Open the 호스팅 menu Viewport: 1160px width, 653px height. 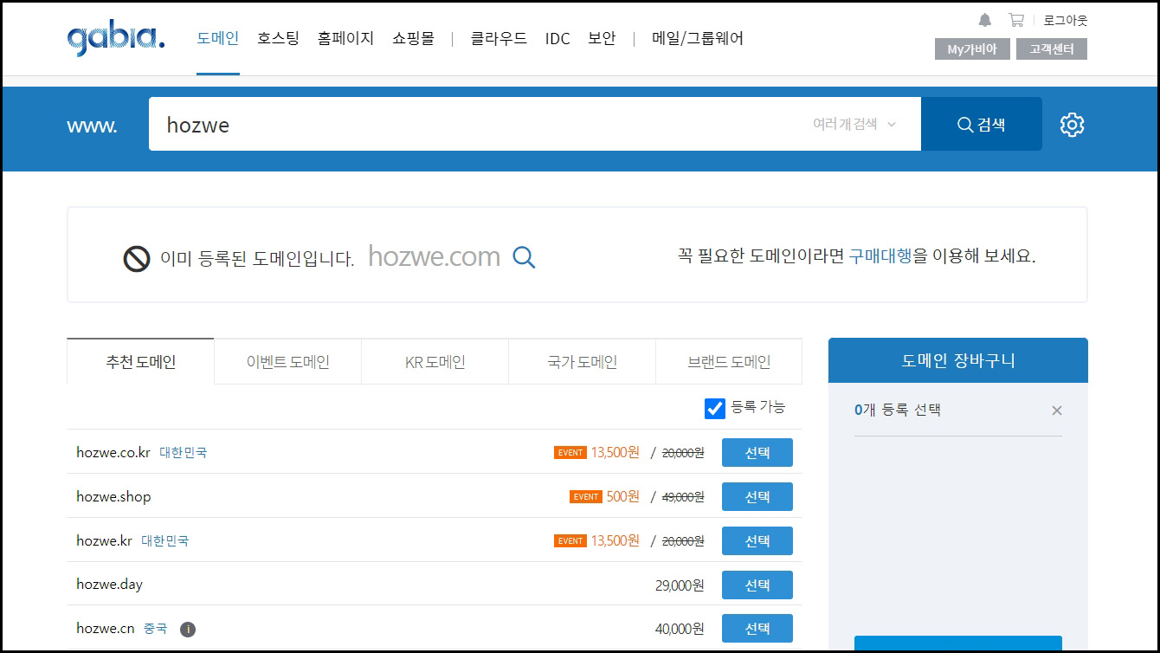coord(278,38)
